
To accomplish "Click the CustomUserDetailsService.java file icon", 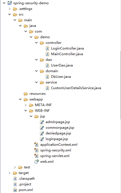I will pyautogui.click(x=47, y=88).
